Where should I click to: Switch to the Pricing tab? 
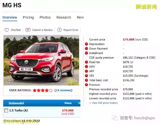click(x=28, y=18)
